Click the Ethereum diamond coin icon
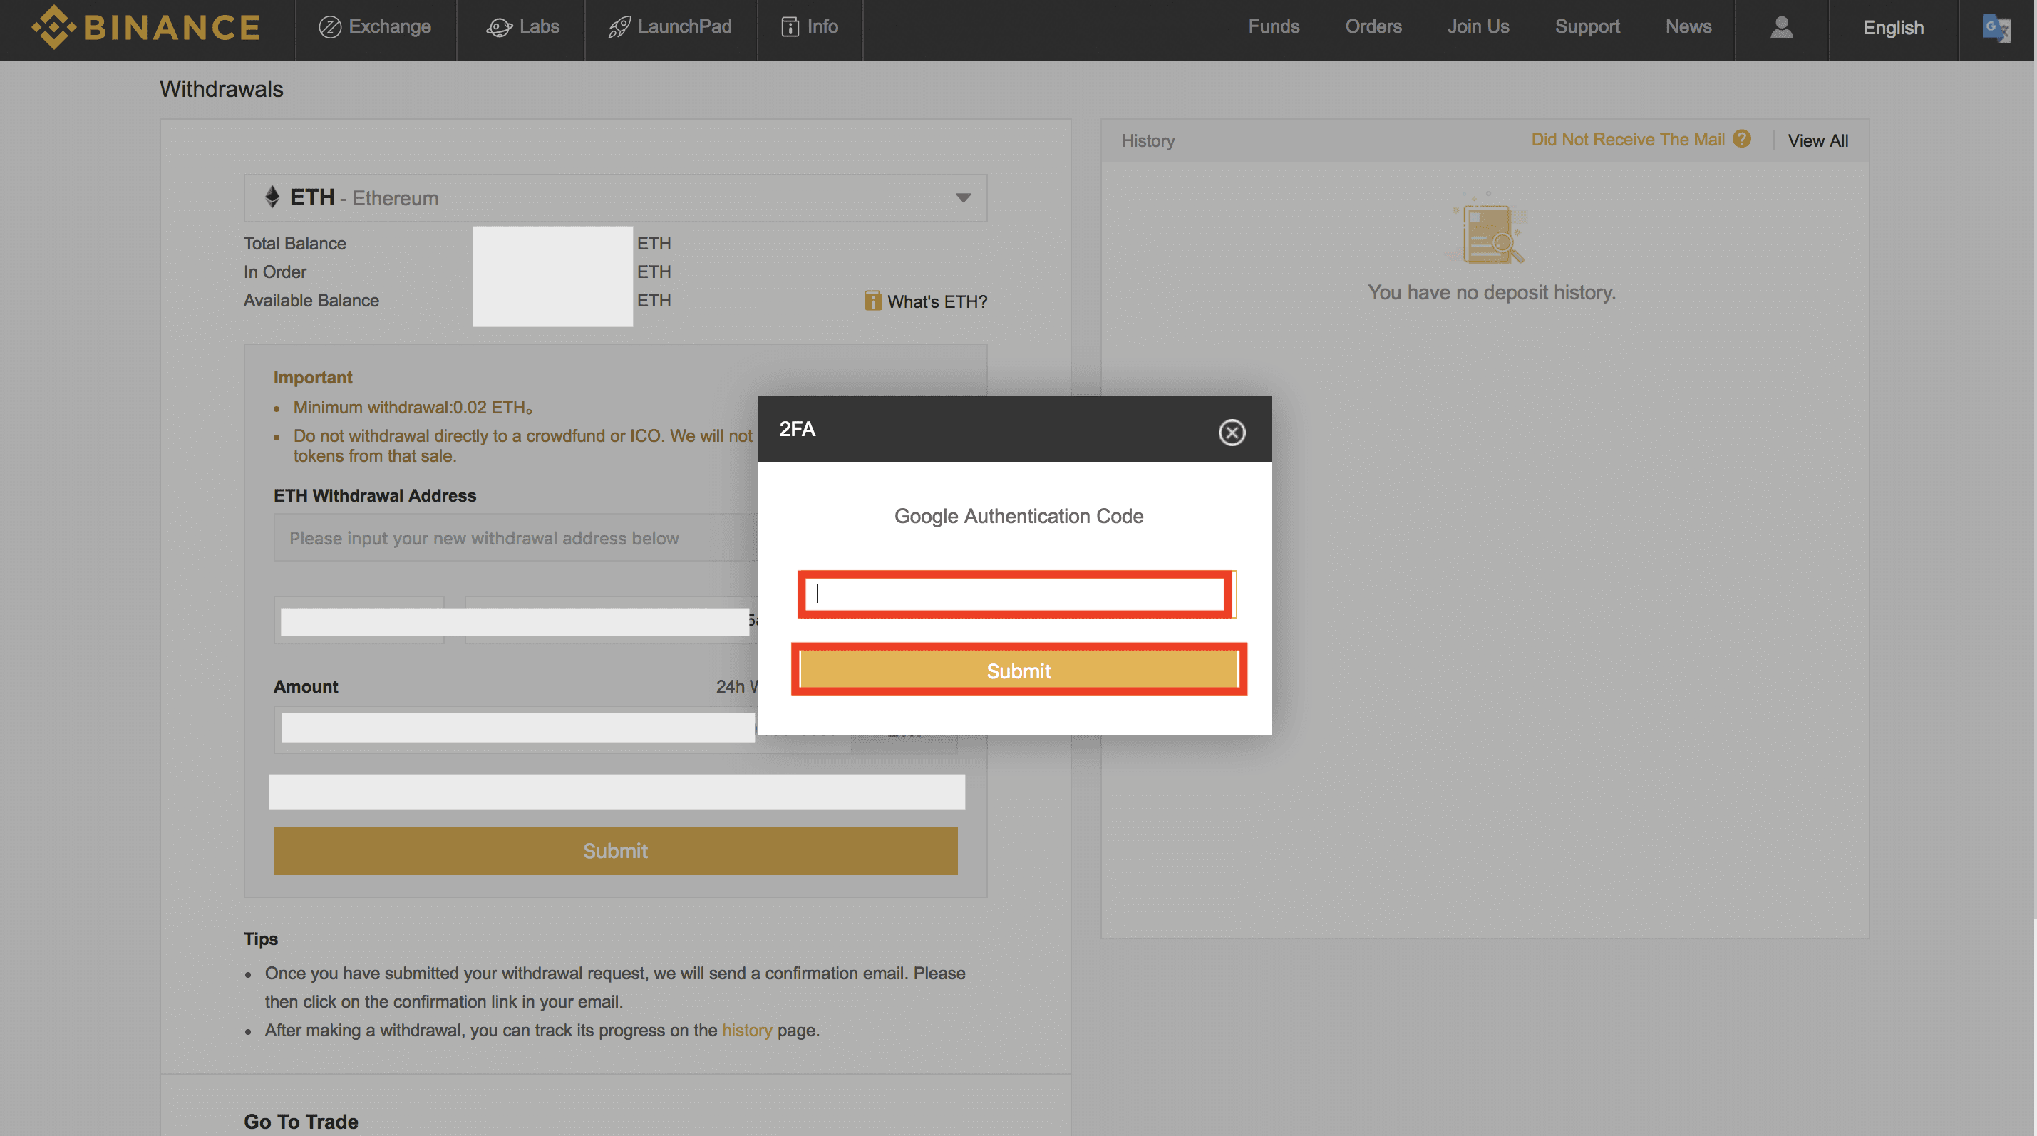2037x1136 pixels. pyautogui.click(x=272, y=197)
